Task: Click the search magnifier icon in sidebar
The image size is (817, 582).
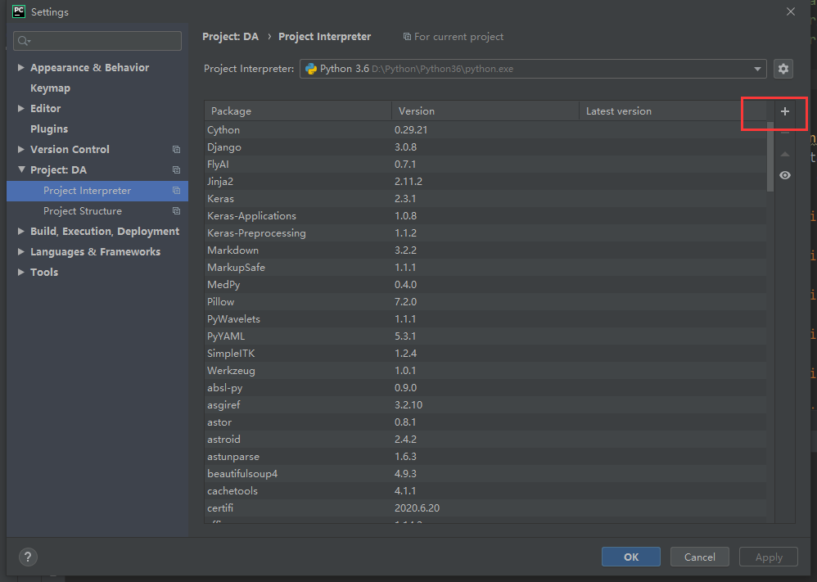Action: pyautogui.click(x=23, y=41)
